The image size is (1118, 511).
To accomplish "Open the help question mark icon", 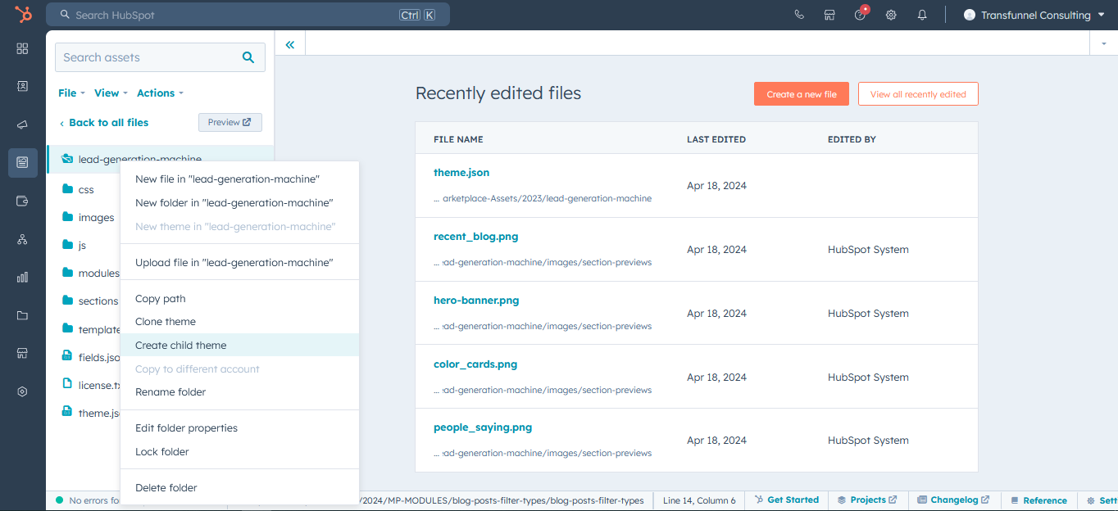I will (860, 15).
